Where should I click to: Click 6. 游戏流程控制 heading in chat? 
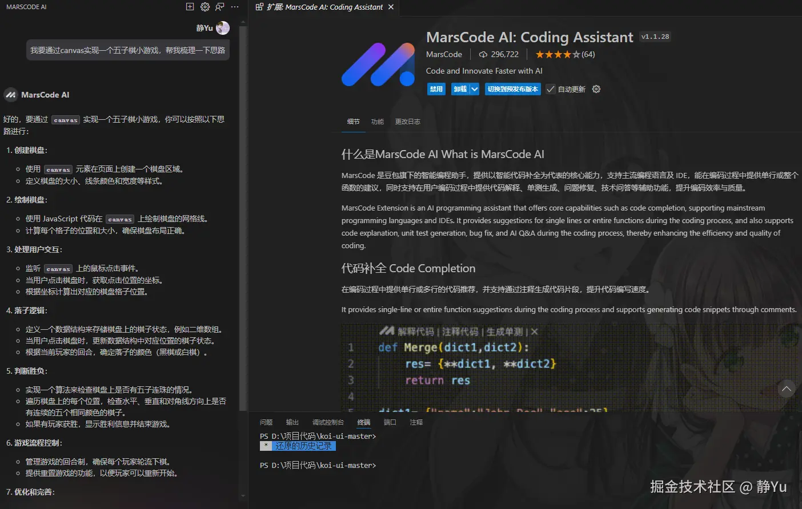click(x=34, y=443)
